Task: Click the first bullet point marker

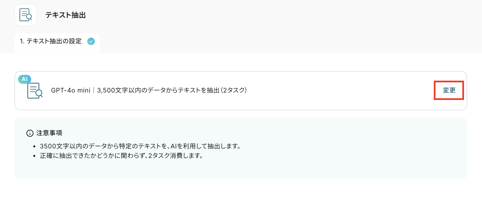Action: pyautogui.click(x=34, y=147)
